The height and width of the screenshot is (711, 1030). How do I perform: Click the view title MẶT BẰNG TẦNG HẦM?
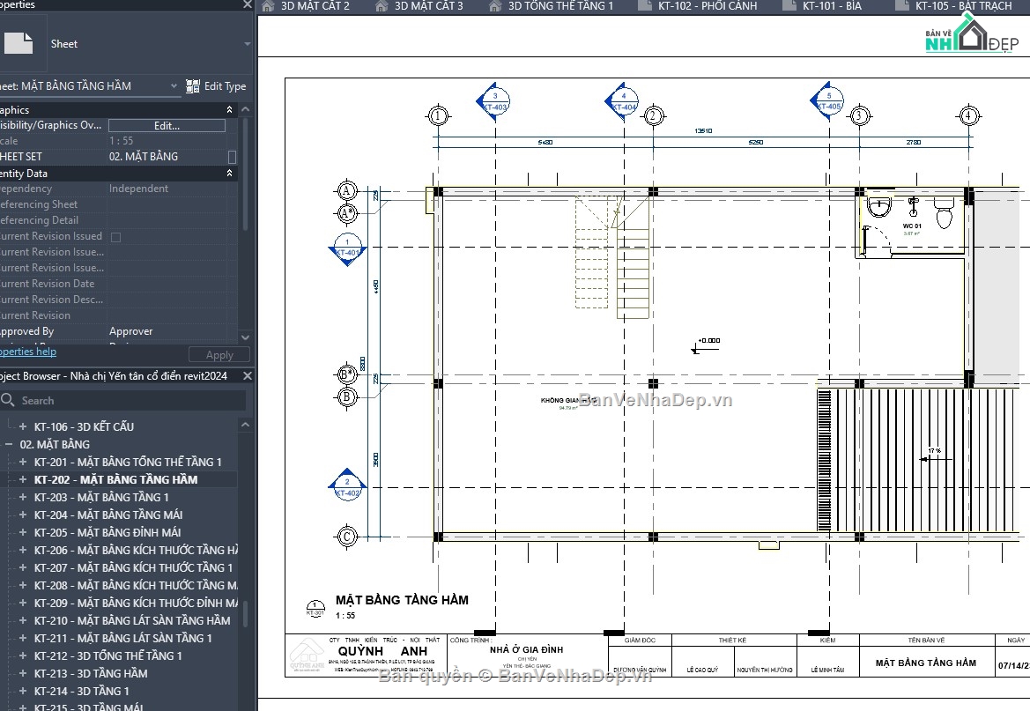(x=402, y=600)
